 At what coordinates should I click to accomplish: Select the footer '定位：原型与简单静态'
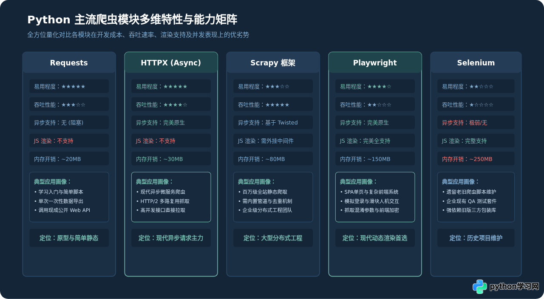tap(69, 238)
